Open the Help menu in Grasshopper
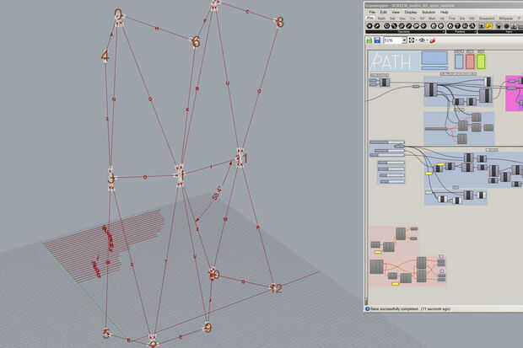The width and height of the screenshot is (523, 348). [445, 13]
